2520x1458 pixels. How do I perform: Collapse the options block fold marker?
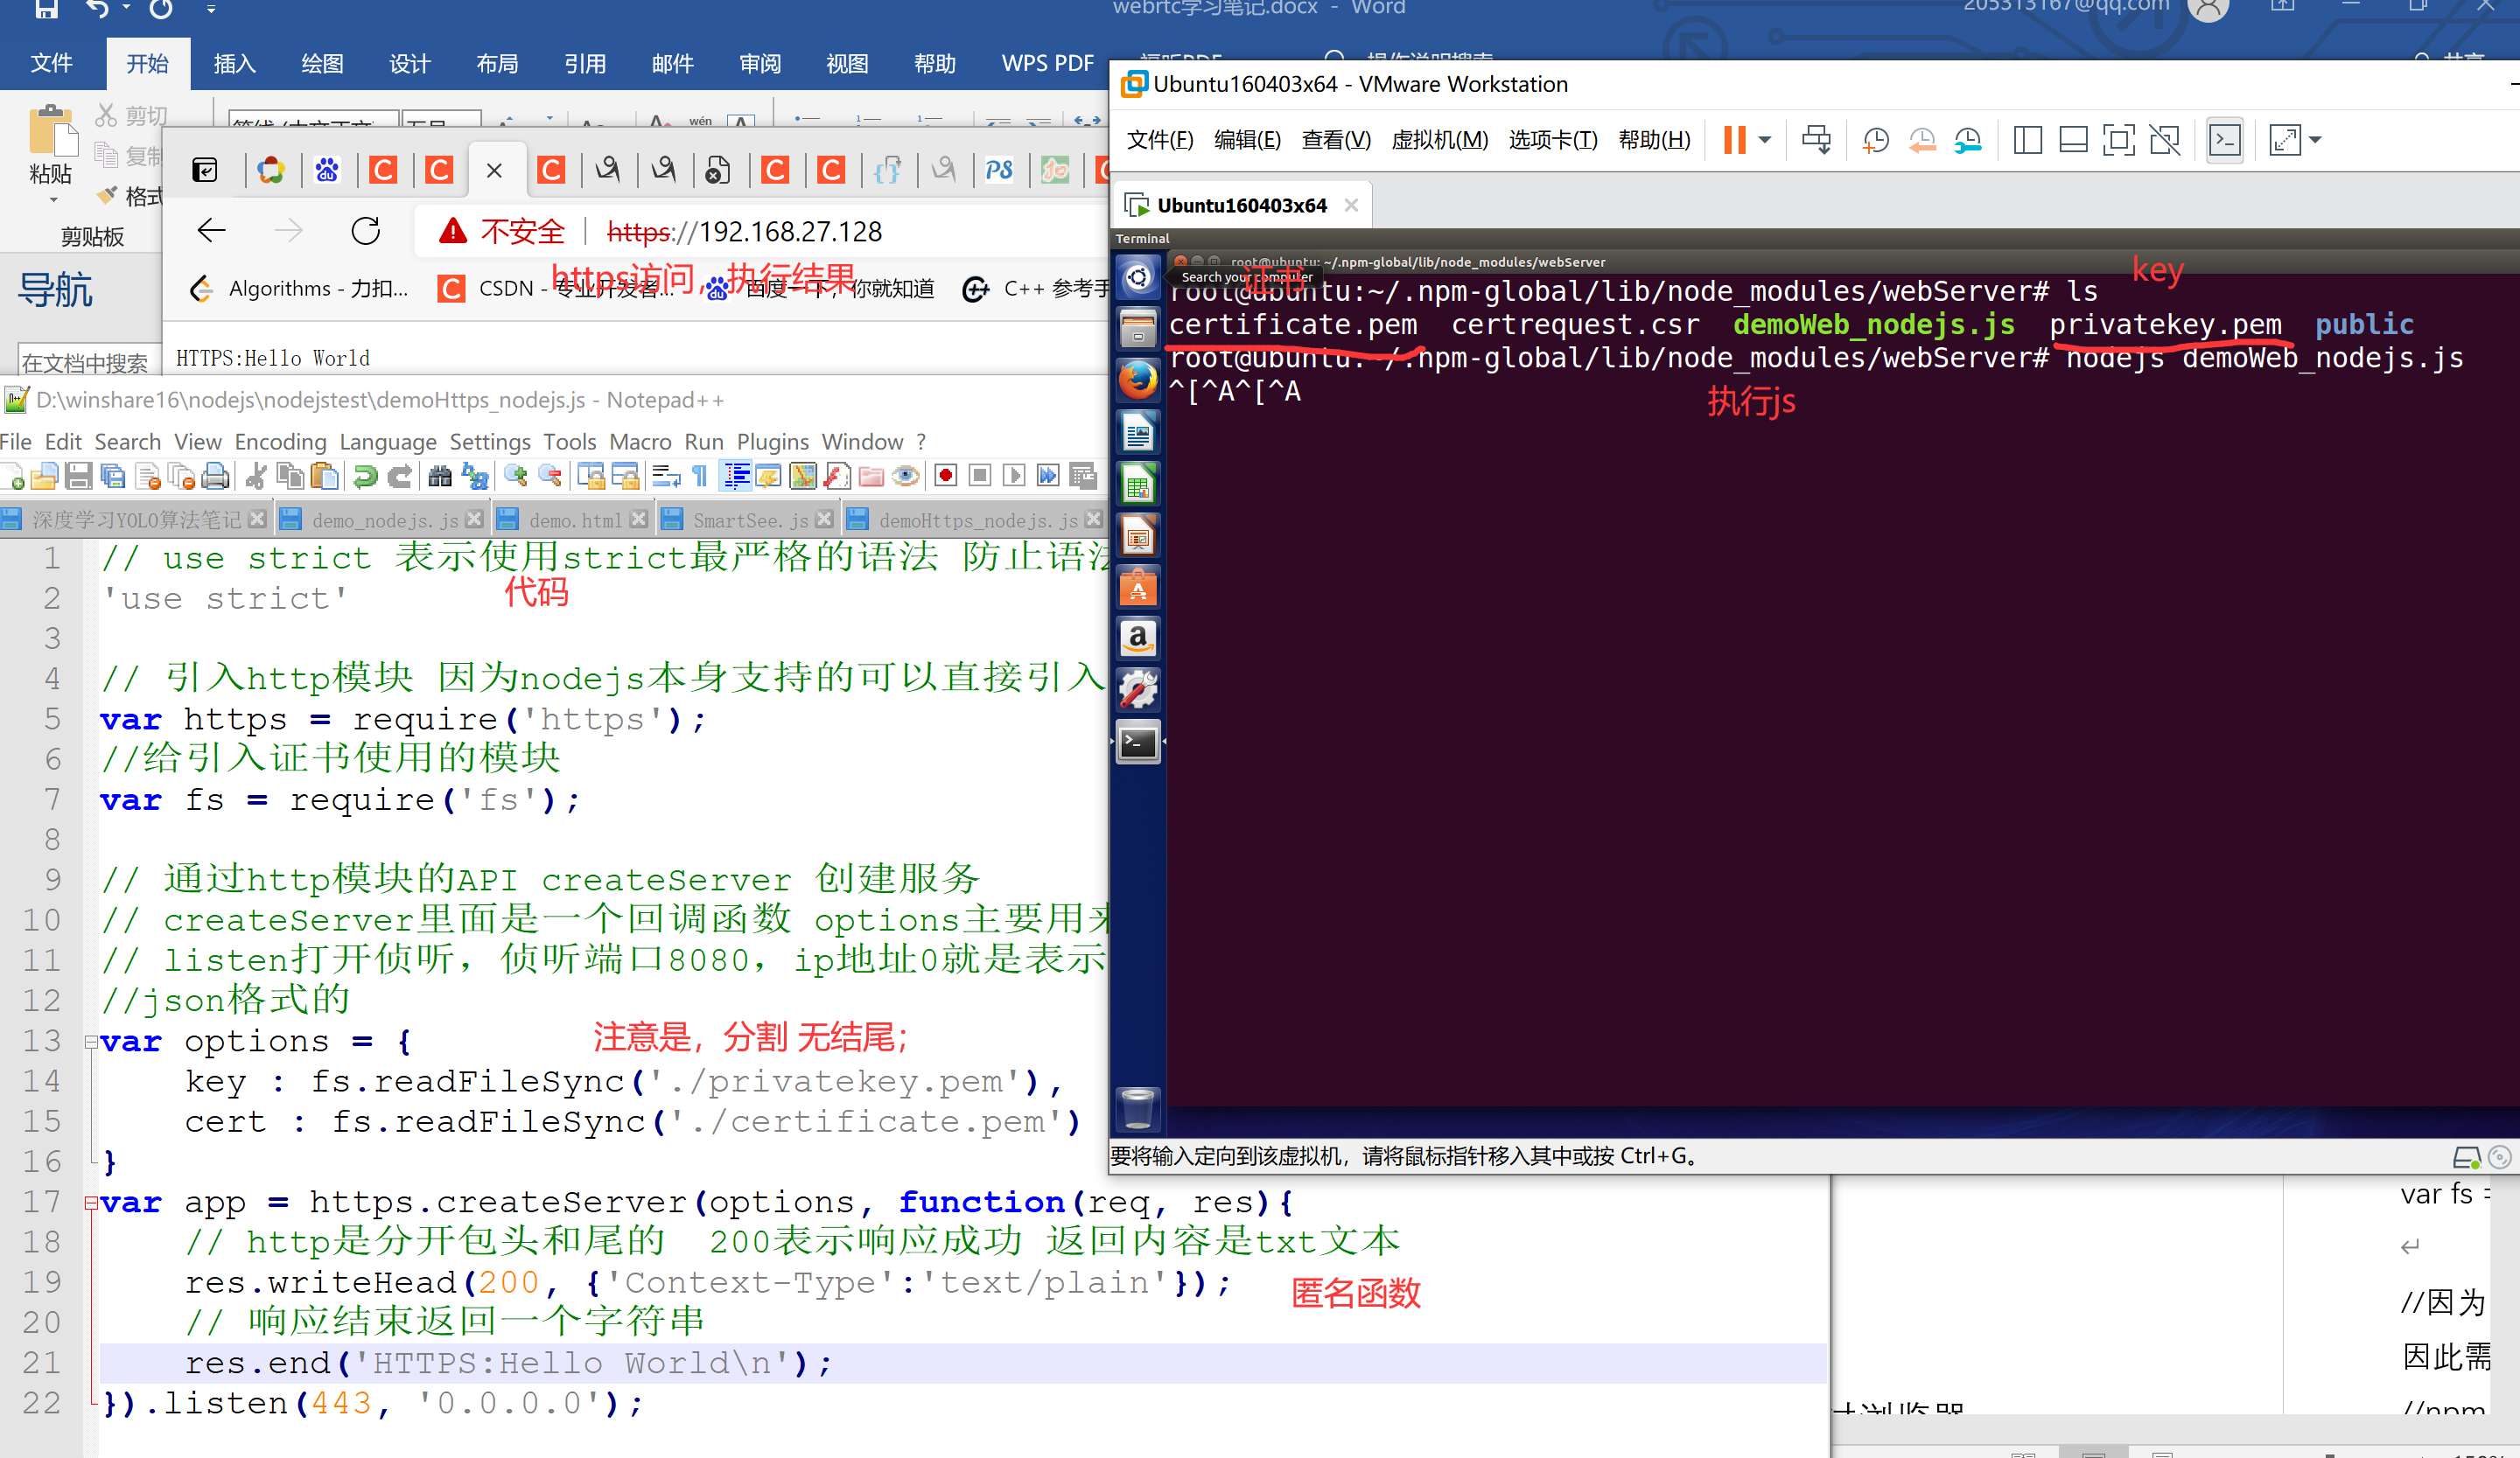point(91,1042)
